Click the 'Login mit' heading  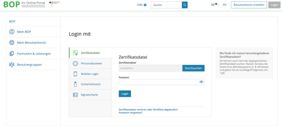(x=80, y=34)
